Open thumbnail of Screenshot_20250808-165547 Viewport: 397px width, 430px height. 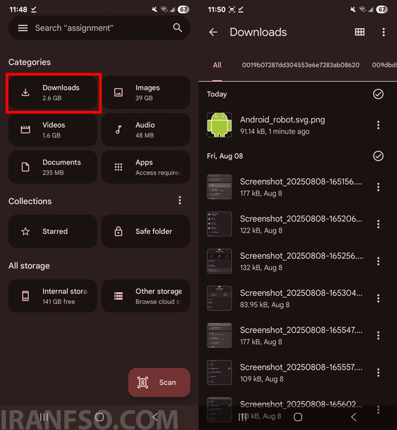point(220,336)
